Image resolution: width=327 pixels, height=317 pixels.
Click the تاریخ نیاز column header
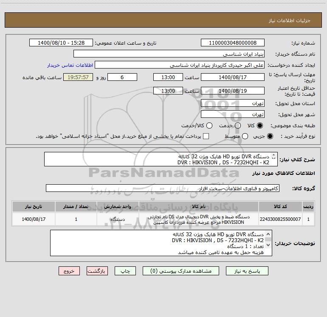[34, 206]
